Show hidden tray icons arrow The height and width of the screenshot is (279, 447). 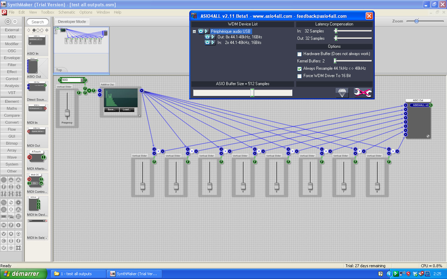coord(389,274)
